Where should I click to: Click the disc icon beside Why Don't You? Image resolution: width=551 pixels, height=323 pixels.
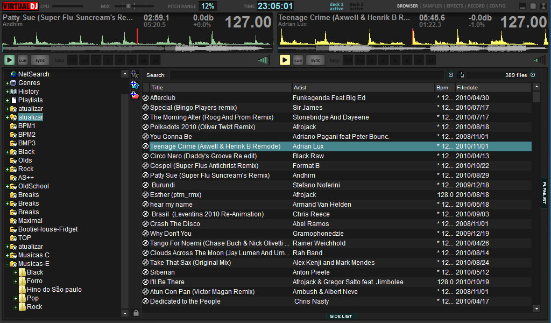(145, 234)
